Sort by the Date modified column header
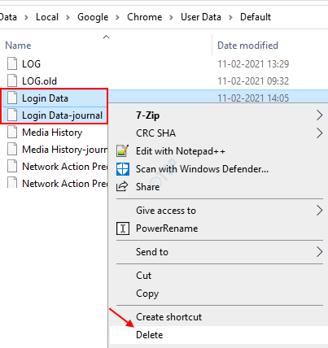Viewport: 328px width, 348px height. click(247, 46)
